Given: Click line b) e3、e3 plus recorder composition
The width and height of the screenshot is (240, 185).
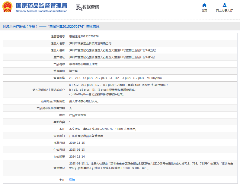Looking at the screenshot, I should (x=103, y=90).
